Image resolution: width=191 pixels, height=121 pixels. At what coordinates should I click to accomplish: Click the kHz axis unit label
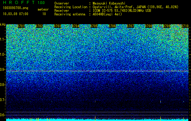tap(3, 25)
